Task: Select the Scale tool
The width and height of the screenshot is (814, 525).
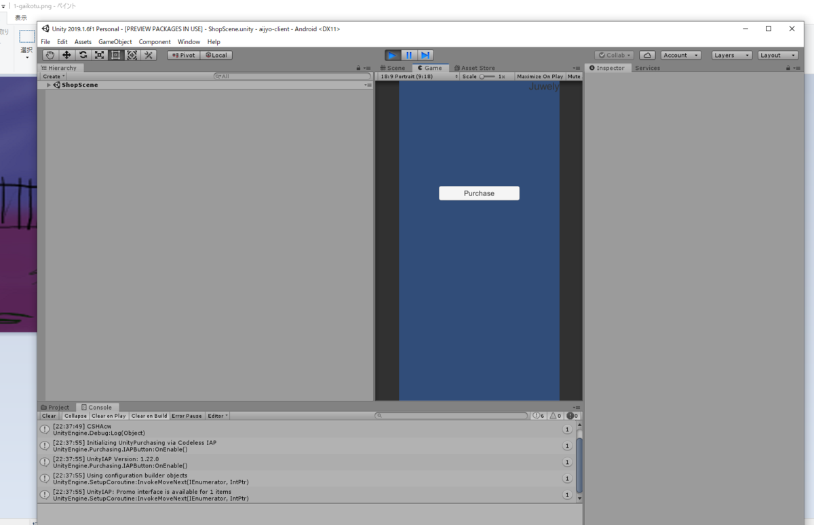Action: 100,55
